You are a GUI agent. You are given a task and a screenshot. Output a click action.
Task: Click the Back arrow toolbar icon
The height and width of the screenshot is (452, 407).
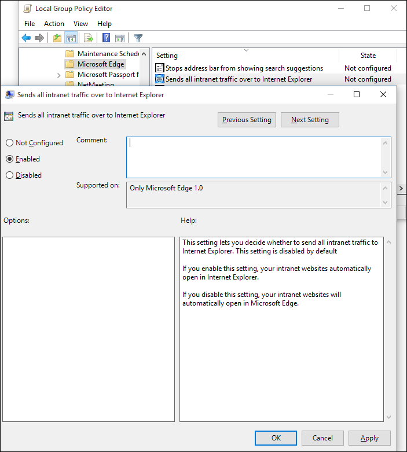[x=26, y=38]
